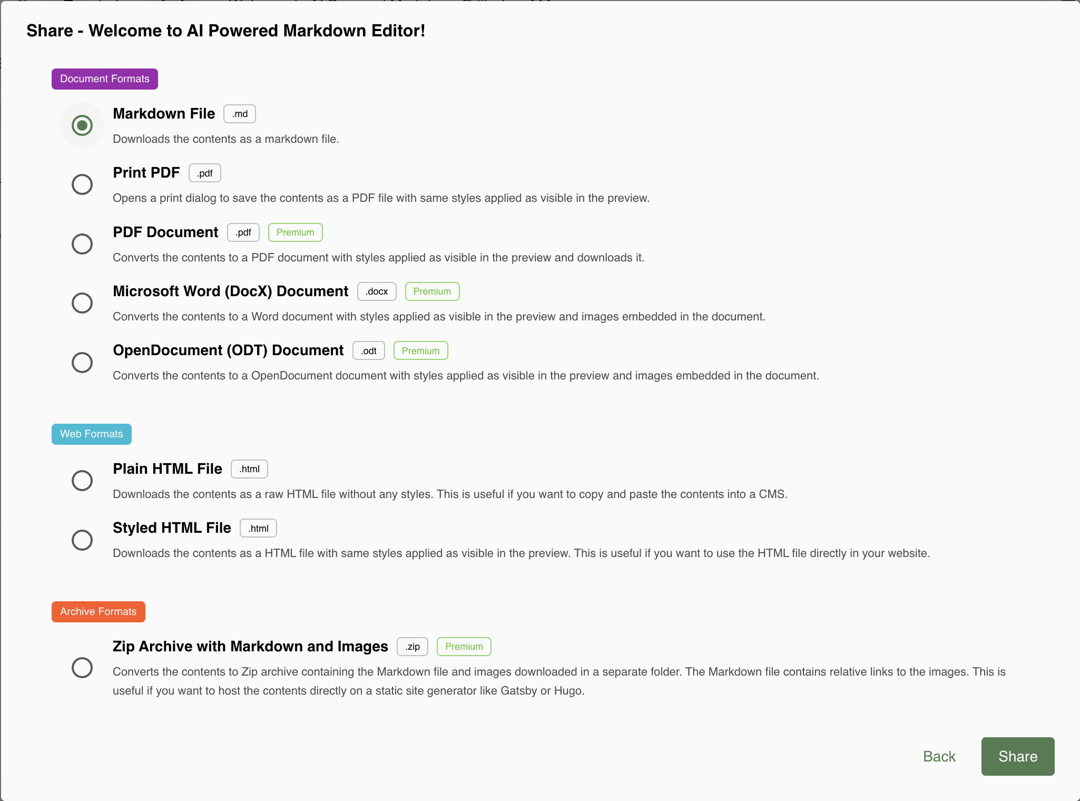The height and width of the screenshot is (801, 1080).
Task: Go back using the Back button
Action: coord(939,756)
